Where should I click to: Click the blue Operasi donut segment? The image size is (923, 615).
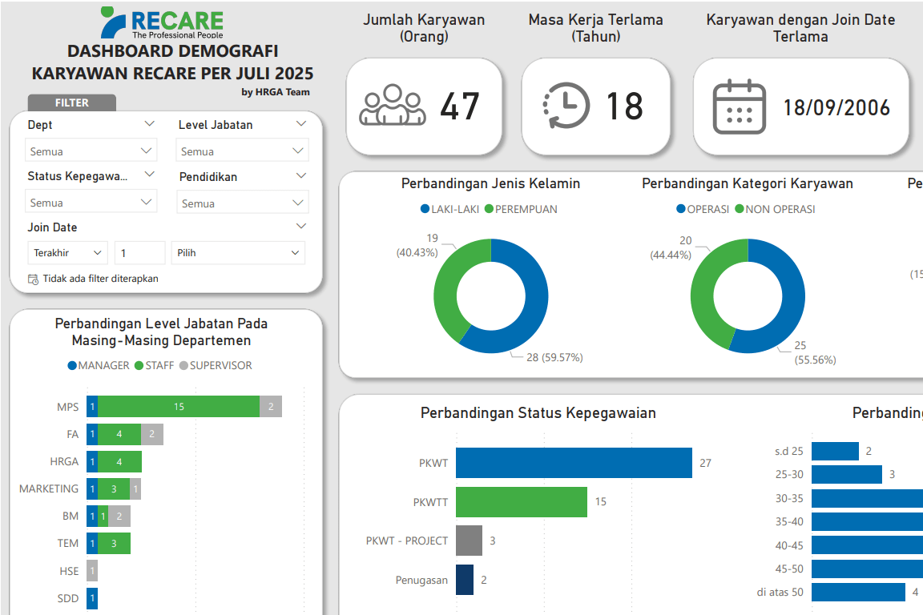pos(792,306)
